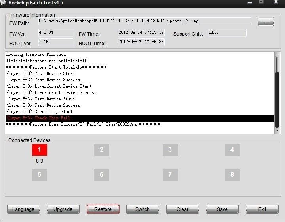The width and height of the screenshot is (285, 222).
Task: Maximize the Rockchip Batch Tool window
Action: (261, 2)
